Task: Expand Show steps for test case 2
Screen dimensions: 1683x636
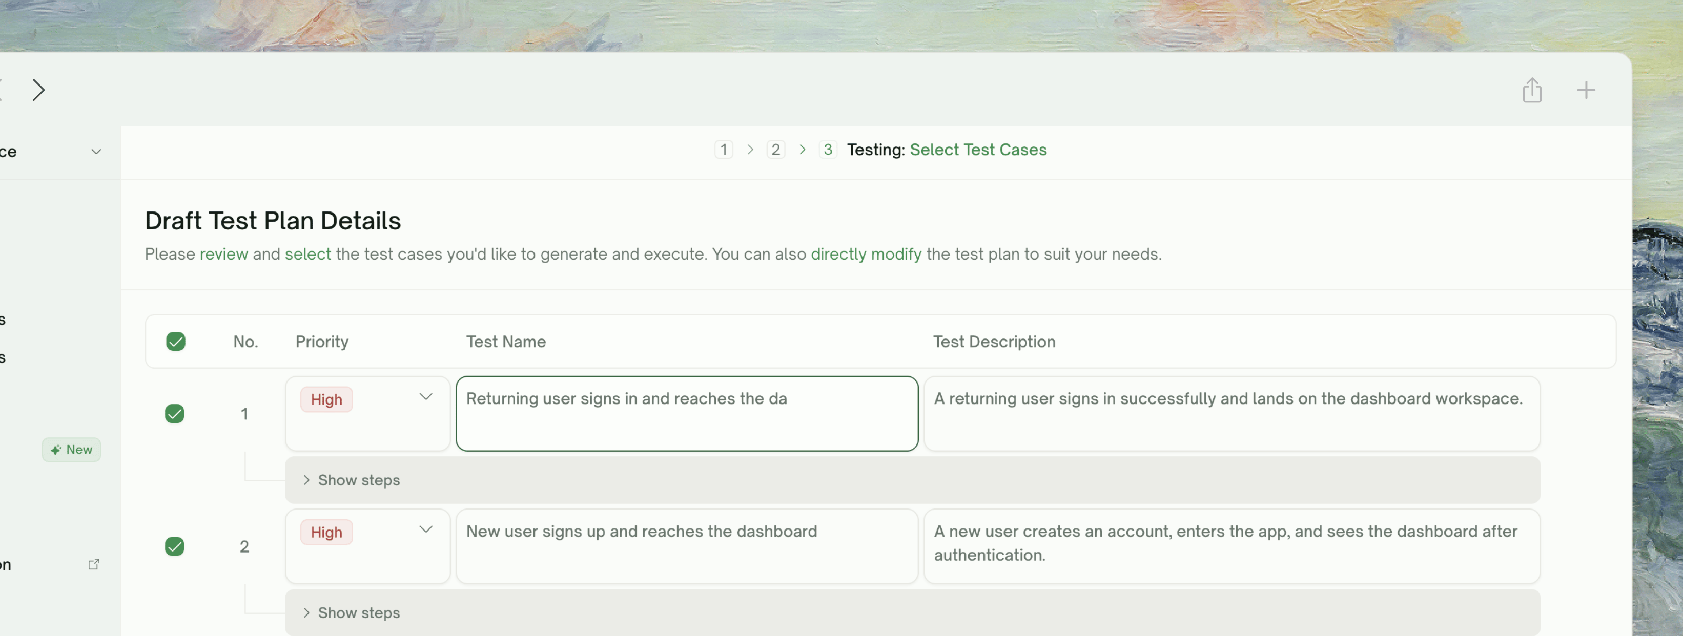Action: click(912, 612)
